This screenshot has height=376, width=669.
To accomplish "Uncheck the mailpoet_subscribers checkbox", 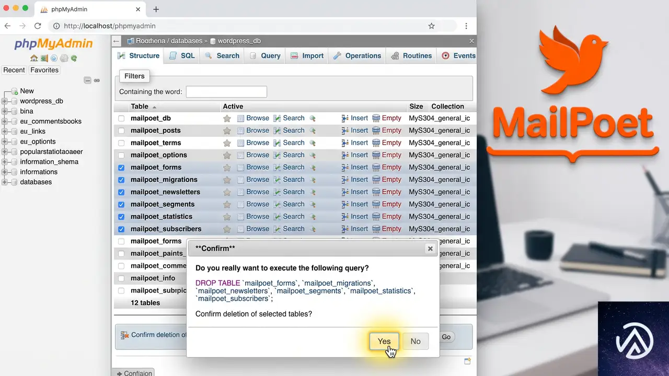I will [121, 229].
